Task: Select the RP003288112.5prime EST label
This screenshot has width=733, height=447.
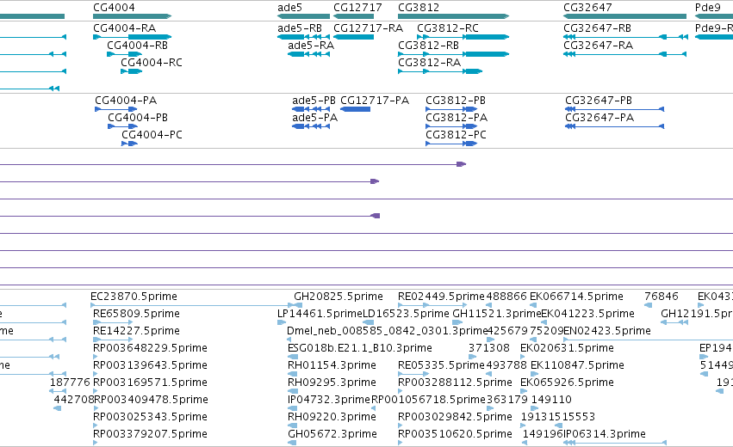Action: point(455,383)
